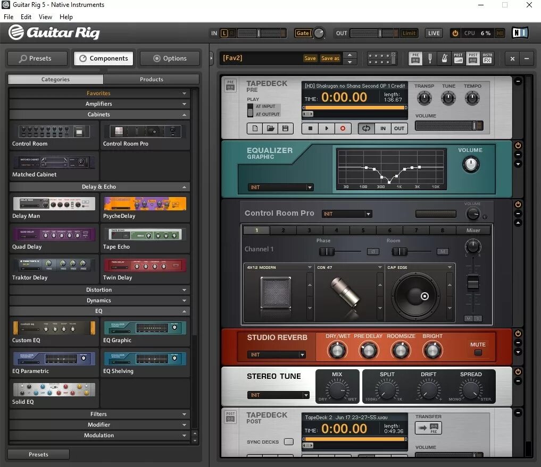
Task: Open the Tuner from the toolbar
Action: [x=430, y=58]
